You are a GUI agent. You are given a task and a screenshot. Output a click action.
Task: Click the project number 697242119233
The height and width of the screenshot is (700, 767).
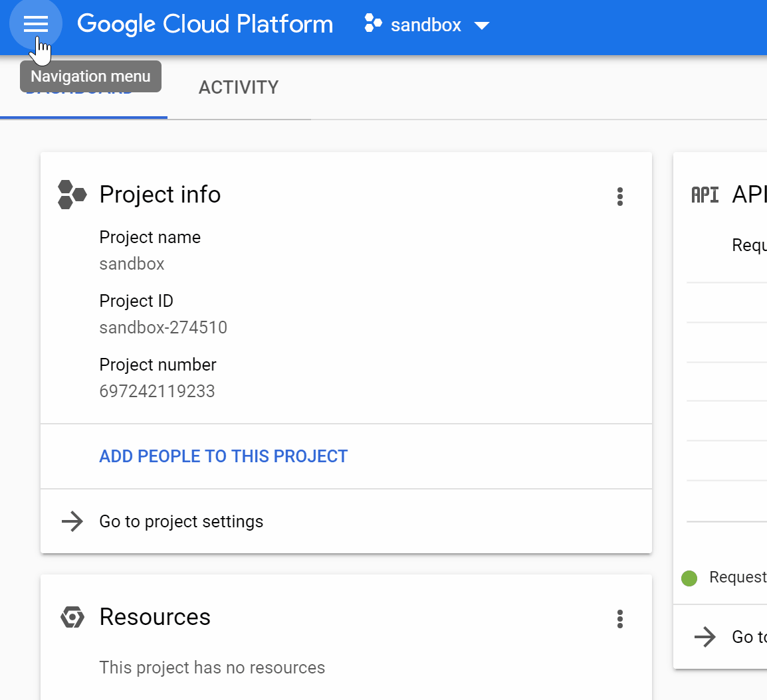(x=158, y=391)
